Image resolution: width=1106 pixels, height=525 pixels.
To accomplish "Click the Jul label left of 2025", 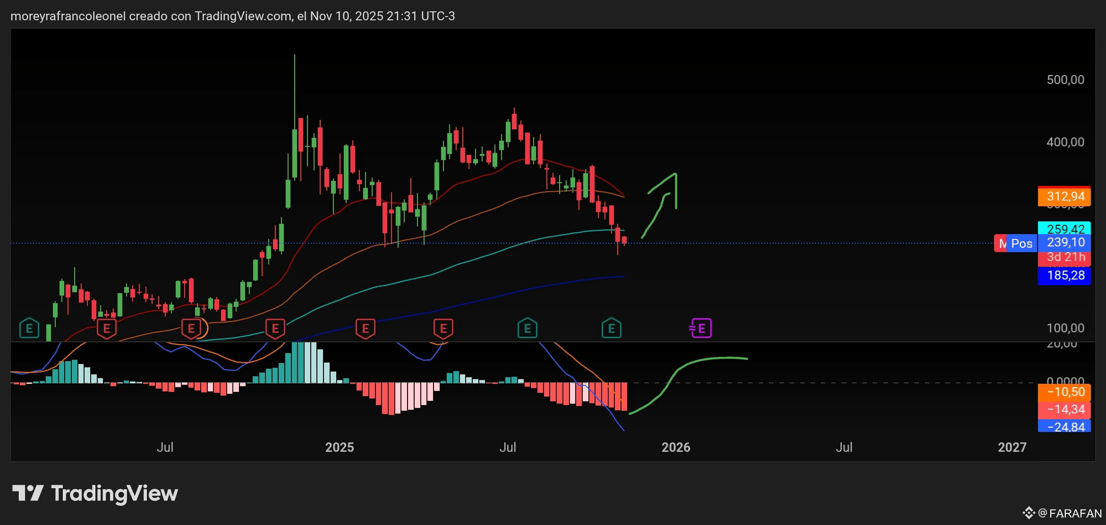I will [x=165, y=447].
